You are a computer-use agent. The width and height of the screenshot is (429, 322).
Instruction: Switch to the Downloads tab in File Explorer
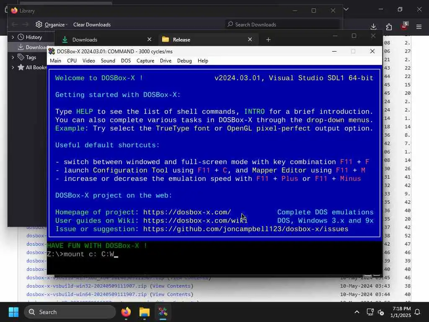click(x=107, y=40)
